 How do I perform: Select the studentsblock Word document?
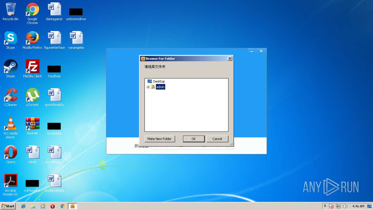pyautogui.click(x=54, y=183)
